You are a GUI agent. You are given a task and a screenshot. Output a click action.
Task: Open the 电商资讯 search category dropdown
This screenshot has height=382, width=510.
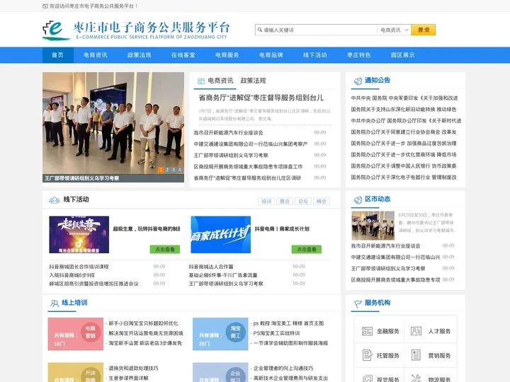pyautogui.click(x=394, y=30)
